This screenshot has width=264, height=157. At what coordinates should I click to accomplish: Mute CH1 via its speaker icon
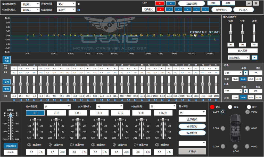pyautogui.click(x=29, y=144)
